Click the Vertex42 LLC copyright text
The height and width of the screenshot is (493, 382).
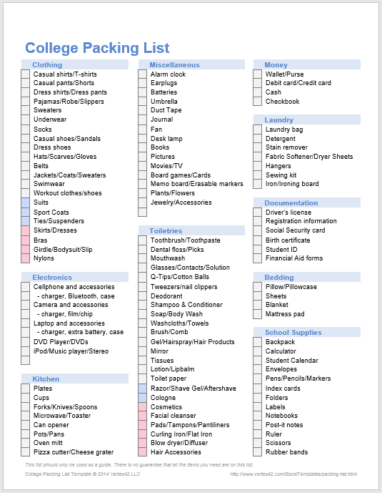83,474
